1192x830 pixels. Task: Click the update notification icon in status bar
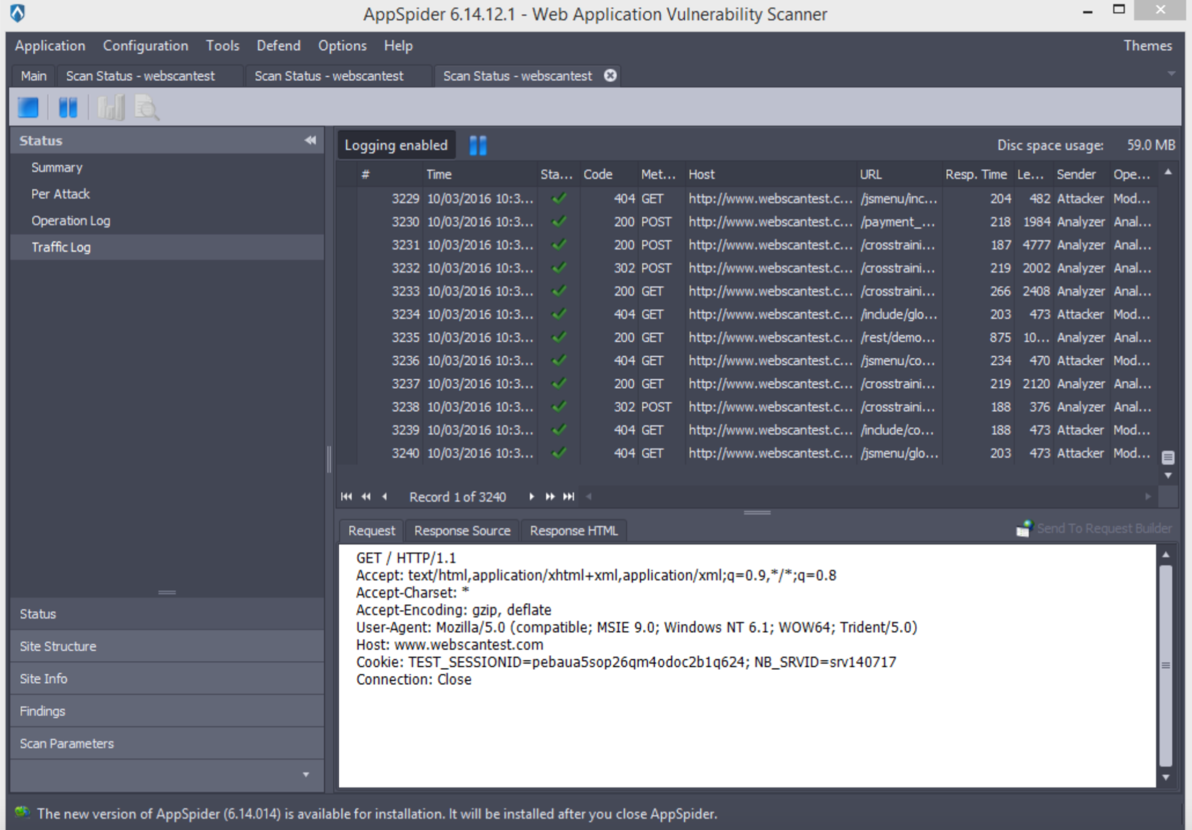(23, 813)
